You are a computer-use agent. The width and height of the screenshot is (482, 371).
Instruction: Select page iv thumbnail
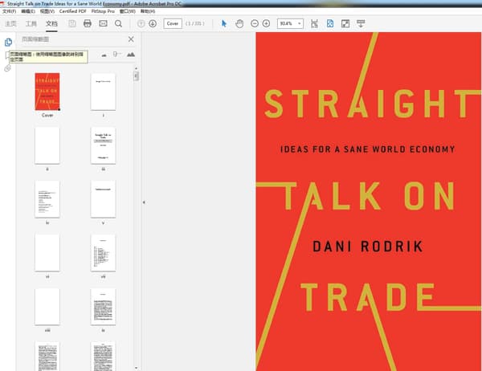click(x=47, y=199)
